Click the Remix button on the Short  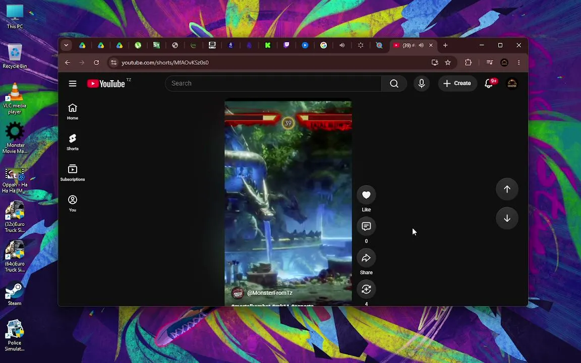366,289
